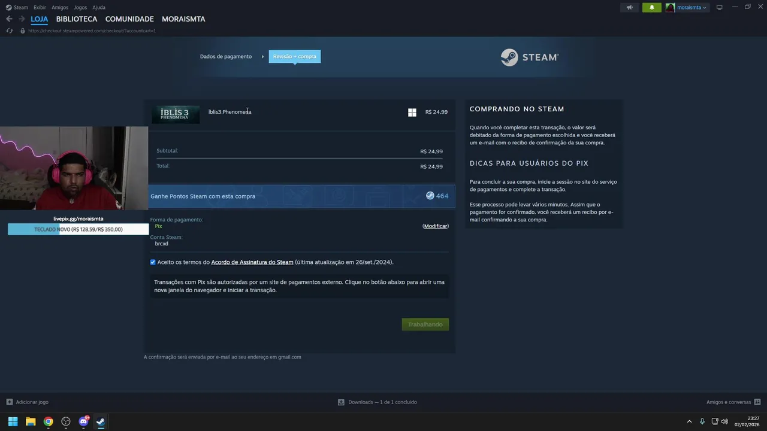The height and width of the screenshot is (431, 767).
Task: Click the Steam Points coin icon
Action: click(x=430, y=196)
